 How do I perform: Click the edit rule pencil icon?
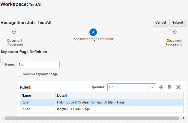pyautogui.click(x=170, y=87)
